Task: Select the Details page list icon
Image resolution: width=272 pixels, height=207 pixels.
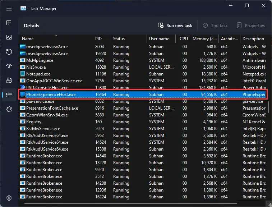Action: [x=9, y=95]
